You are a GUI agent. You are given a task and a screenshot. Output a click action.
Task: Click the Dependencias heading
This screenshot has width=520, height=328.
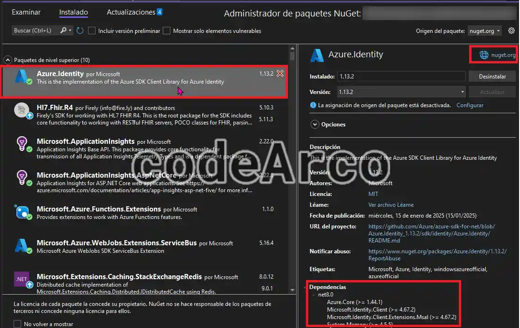click(328, 287)
